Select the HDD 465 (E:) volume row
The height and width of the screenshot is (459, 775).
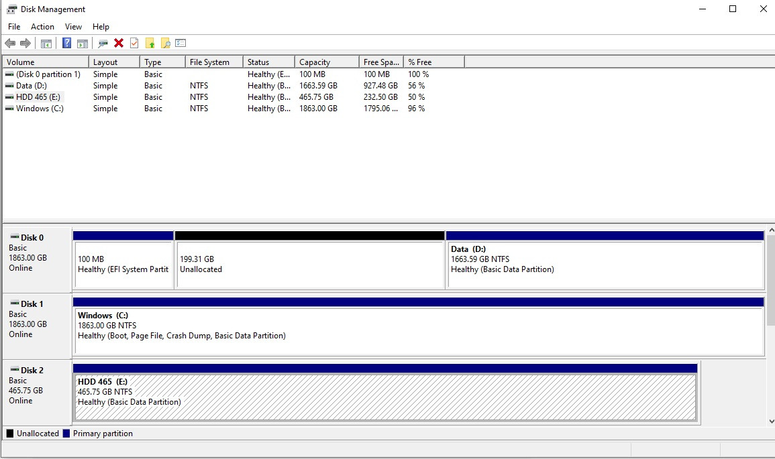click(x=234, y=97)
